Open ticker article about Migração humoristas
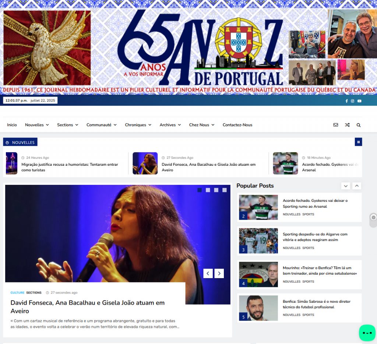Image resolution: width=377 pixels, height=344 pixels. coord(70,167)
